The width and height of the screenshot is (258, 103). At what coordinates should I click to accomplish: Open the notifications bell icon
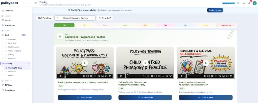click(x=249, y=3)
